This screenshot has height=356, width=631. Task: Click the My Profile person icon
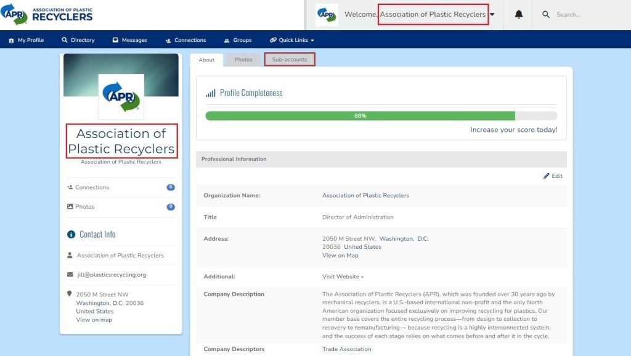11,41
